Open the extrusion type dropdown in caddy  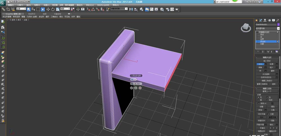tap(133, 79)
